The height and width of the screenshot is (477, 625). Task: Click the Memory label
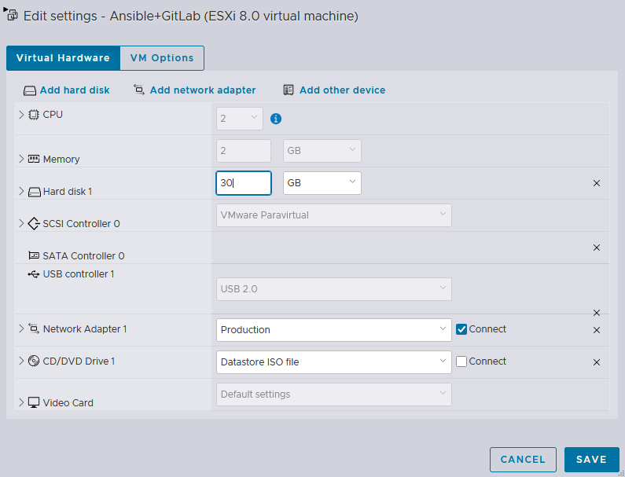click(x=61, y=160)
